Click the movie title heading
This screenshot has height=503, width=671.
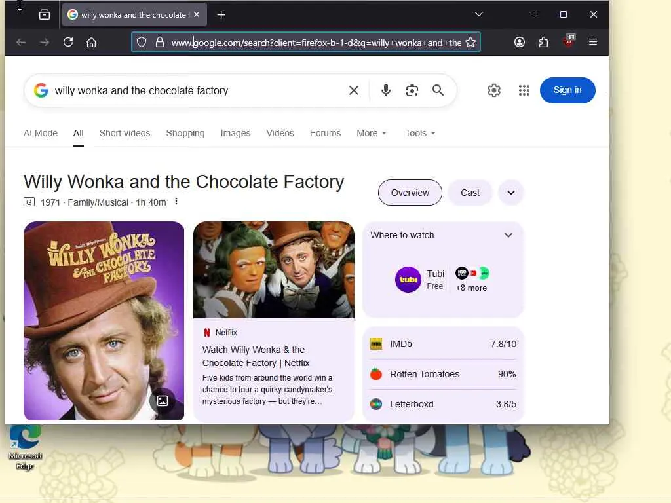[183, 182]
